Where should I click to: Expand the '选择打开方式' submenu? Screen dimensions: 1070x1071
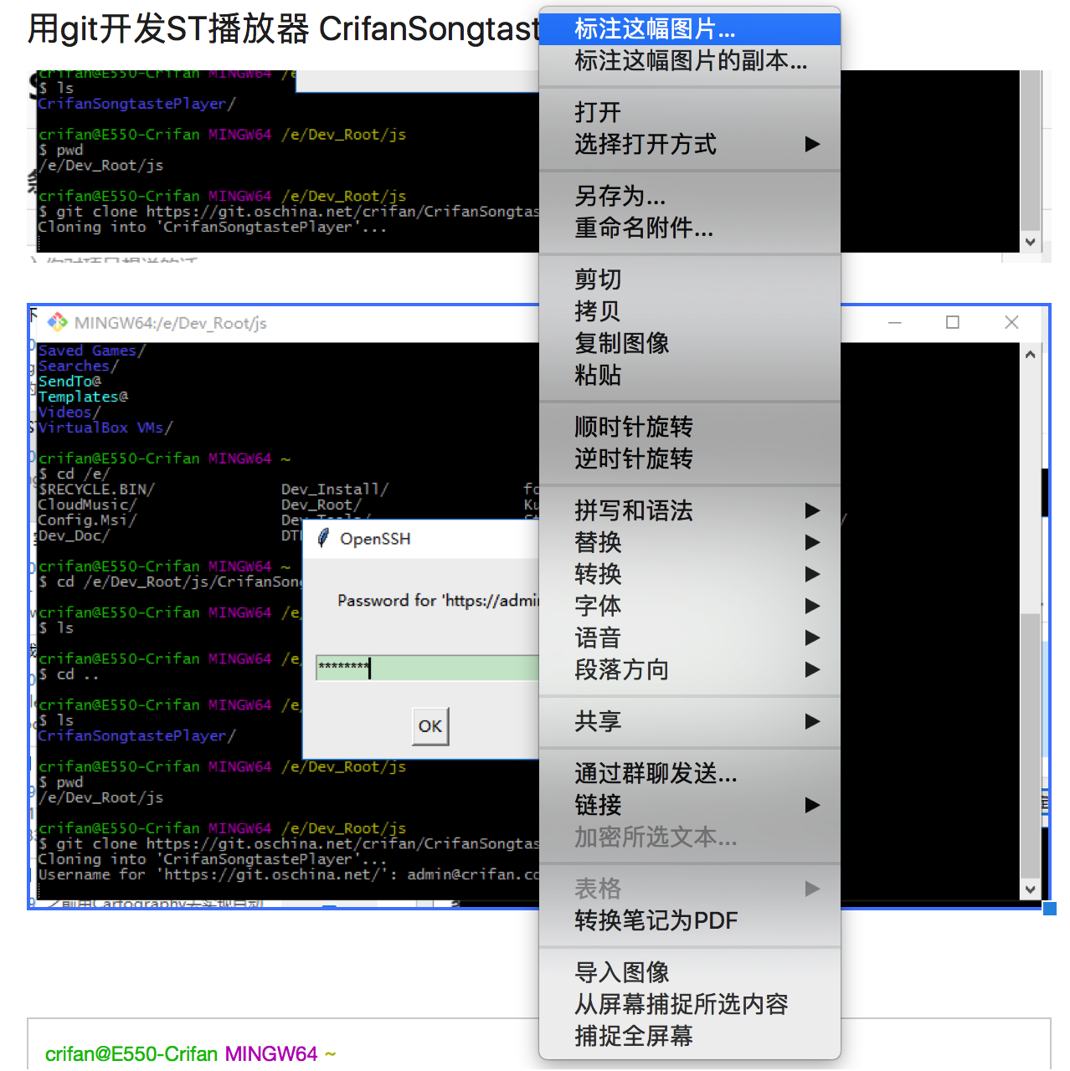(690, 144)
